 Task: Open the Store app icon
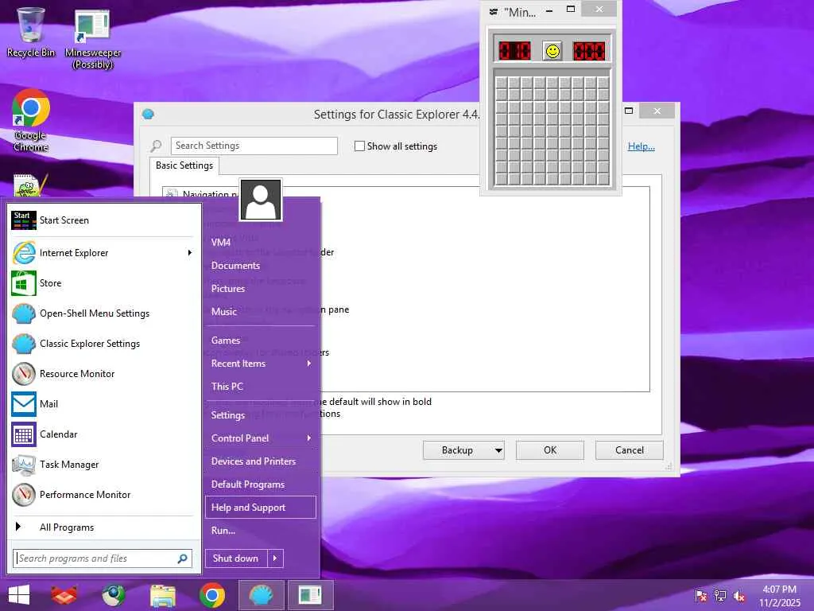tap(24, 283)
